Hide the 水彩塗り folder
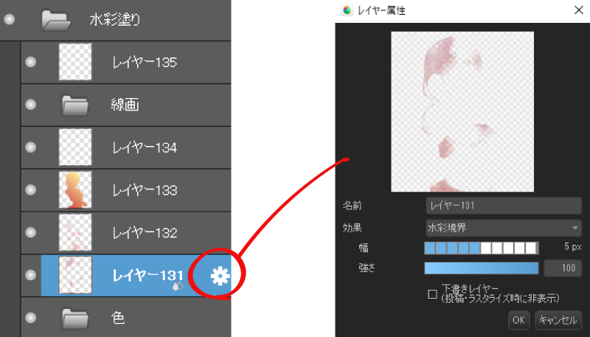 pos(10,20)
